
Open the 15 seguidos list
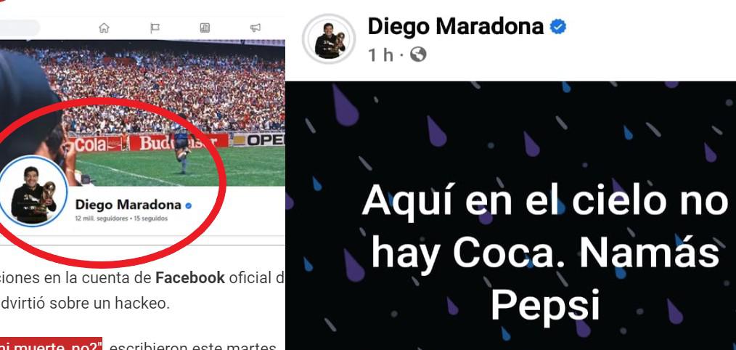[151, 219]
